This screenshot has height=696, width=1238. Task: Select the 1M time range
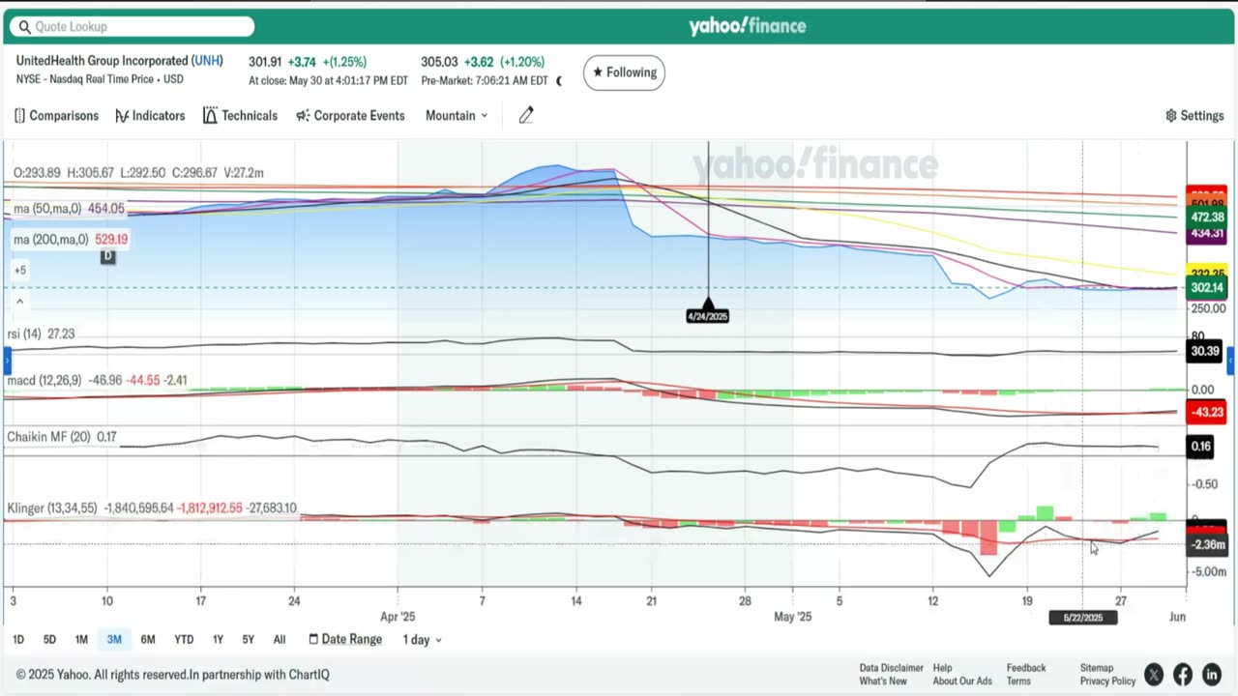pyautogui.click(x=81, y=640)
